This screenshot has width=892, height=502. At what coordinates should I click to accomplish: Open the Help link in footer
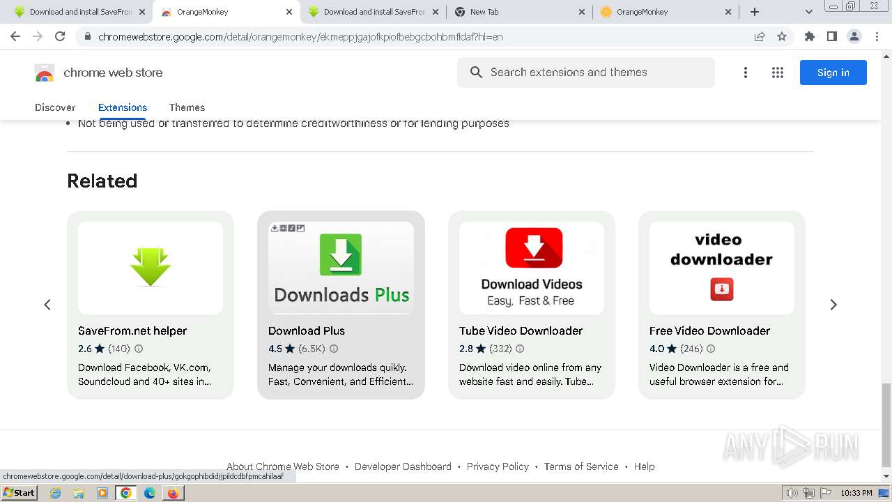644,466
